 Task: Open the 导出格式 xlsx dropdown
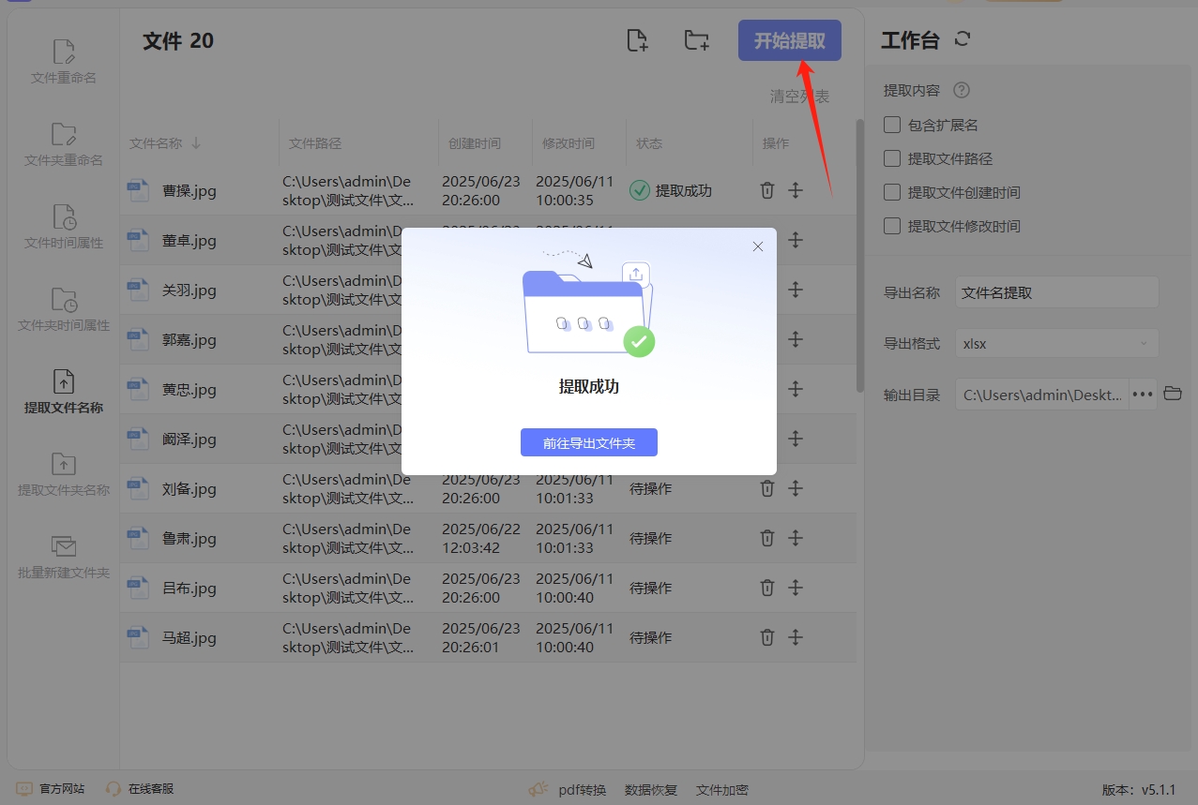coord(1057,343)
